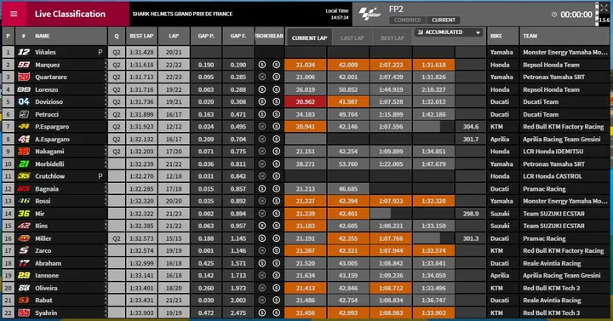The image size is (613, 321).
Task: Click A.Espargaro speed value 301.7
Action: point(471,139)
